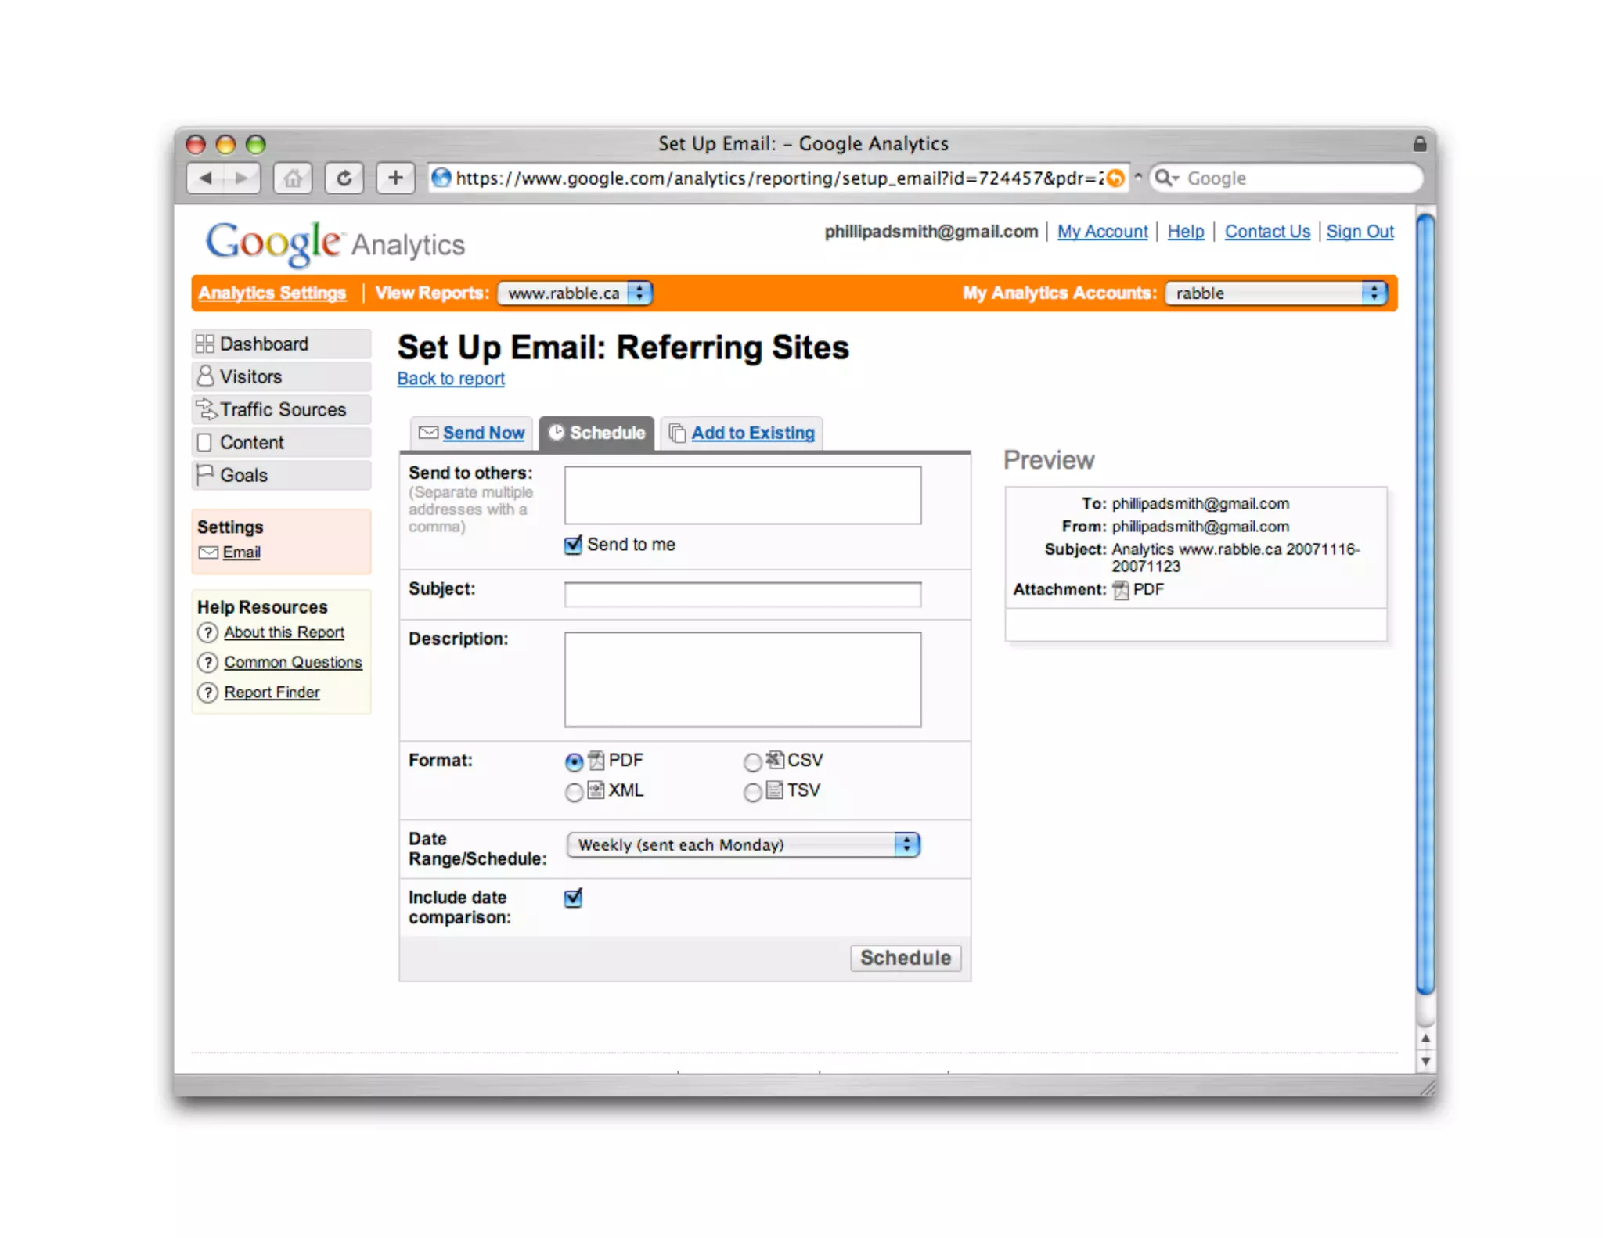The image size is (1603, 1238).
Task: Click in the Subject input field
Action: tap(743, 595)
